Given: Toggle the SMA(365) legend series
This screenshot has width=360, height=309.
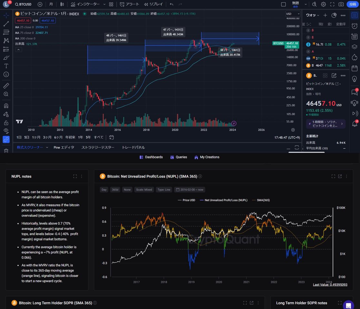Looking at the screenshot, I should point(261,200).
